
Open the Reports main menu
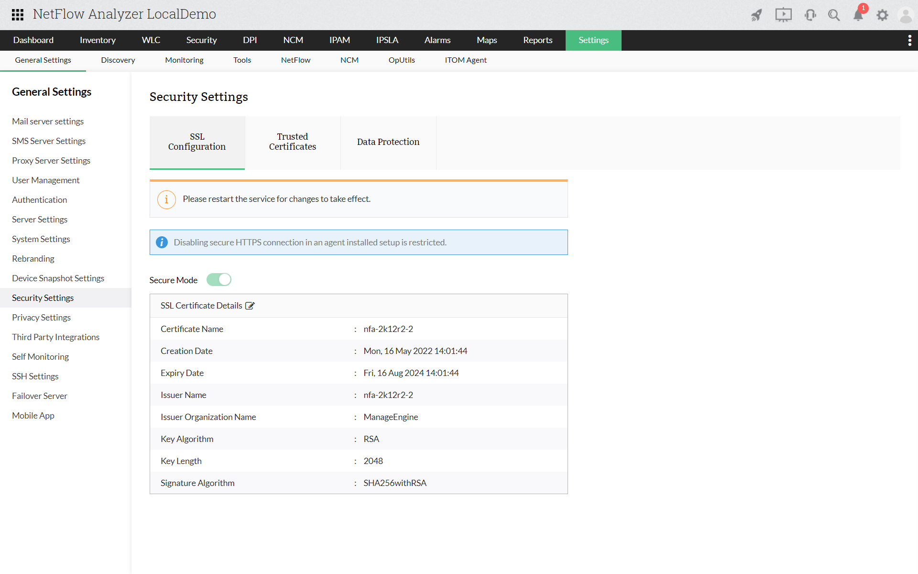[x=537, y=40]
